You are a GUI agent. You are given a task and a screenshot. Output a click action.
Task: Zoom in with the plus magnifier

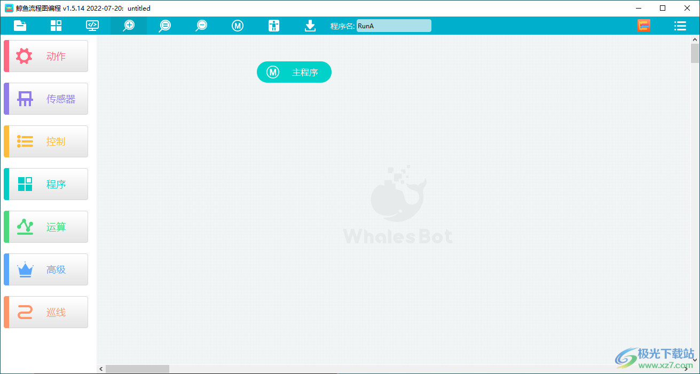coord(129,26)
